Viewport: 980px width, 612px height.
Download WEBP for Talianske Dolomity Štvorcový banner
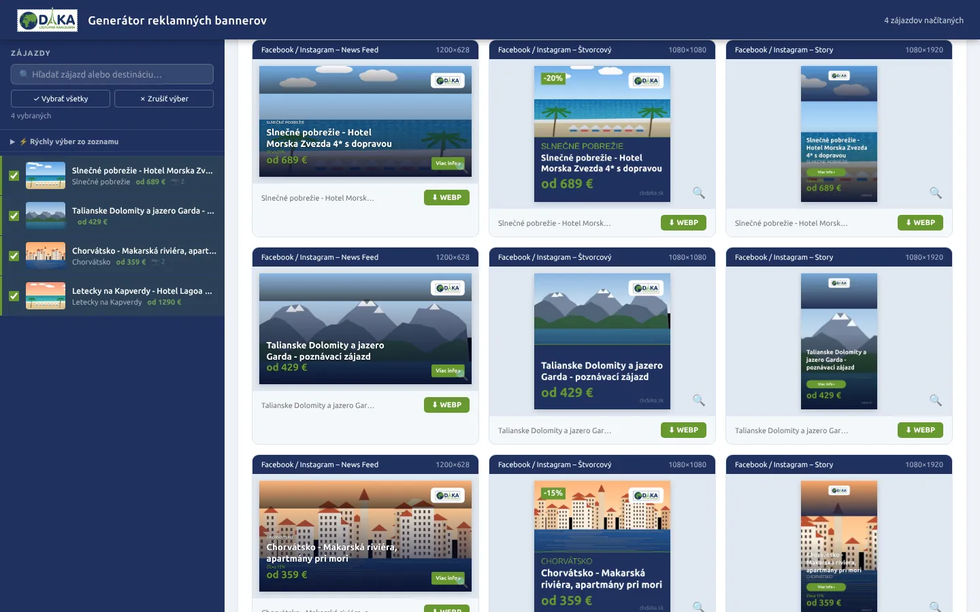(683, 430)
